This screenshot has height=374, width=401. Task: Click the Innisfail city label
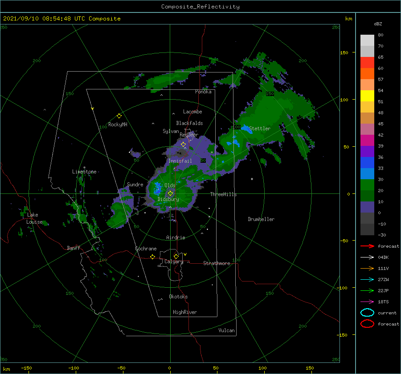pos(180,161)
